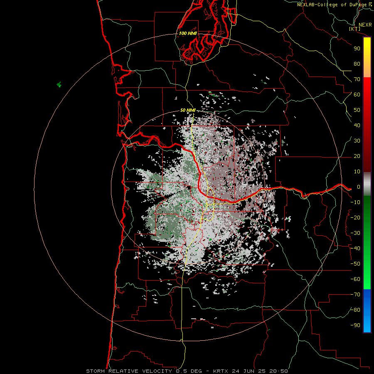Click the -60 value on the velocity scale
The image size is (374, 374).
(x=355, y=279)
